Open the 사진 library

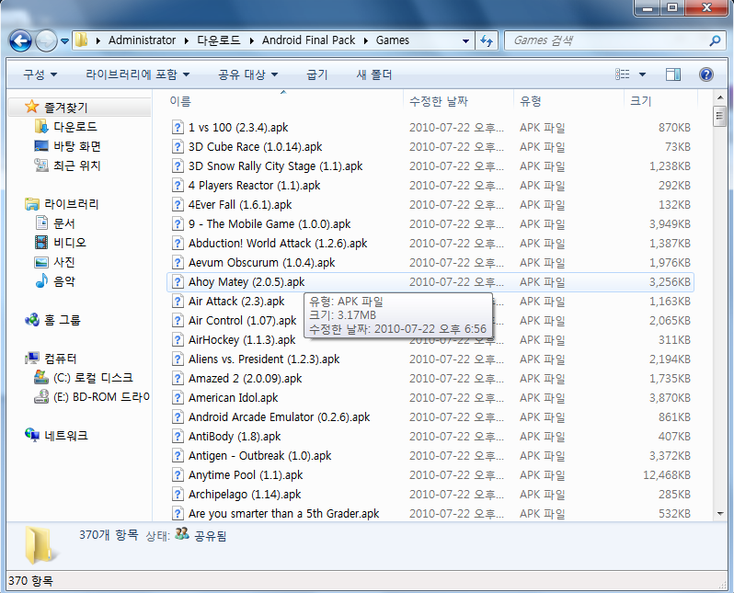[x=55, y=262]
